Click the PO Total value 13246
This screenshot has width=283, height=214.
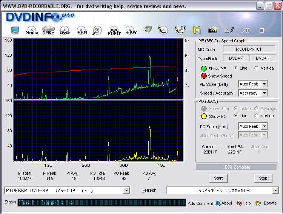[x=99, y=178]
